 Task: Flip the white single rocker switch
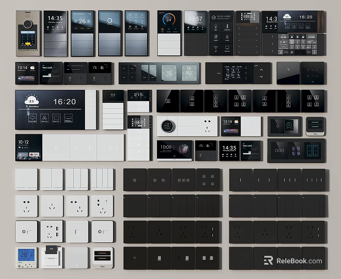pos(26,179)
